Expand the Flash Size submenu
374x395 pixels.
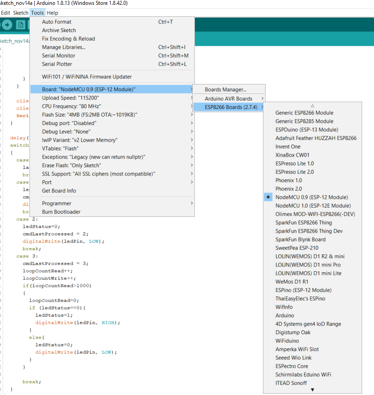(112, 115)
